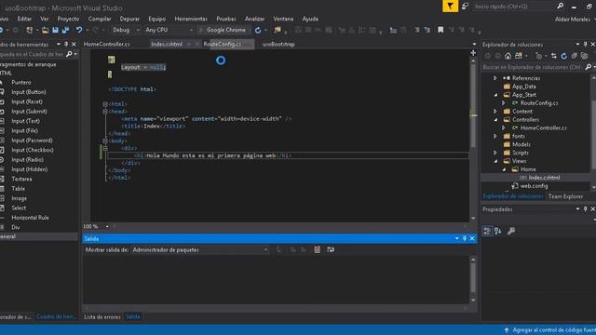Image resolution: width=596 pixels, height=335 pixels.
Task: Collapse the html tag outlining box
Action: point(105,103)
